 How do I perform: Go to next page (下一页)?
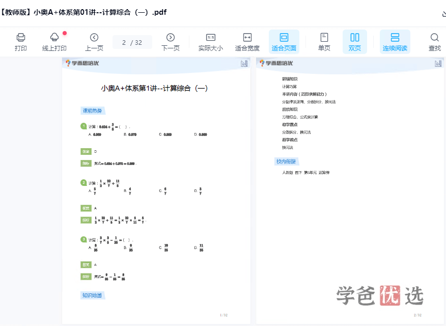click(171, 42)
